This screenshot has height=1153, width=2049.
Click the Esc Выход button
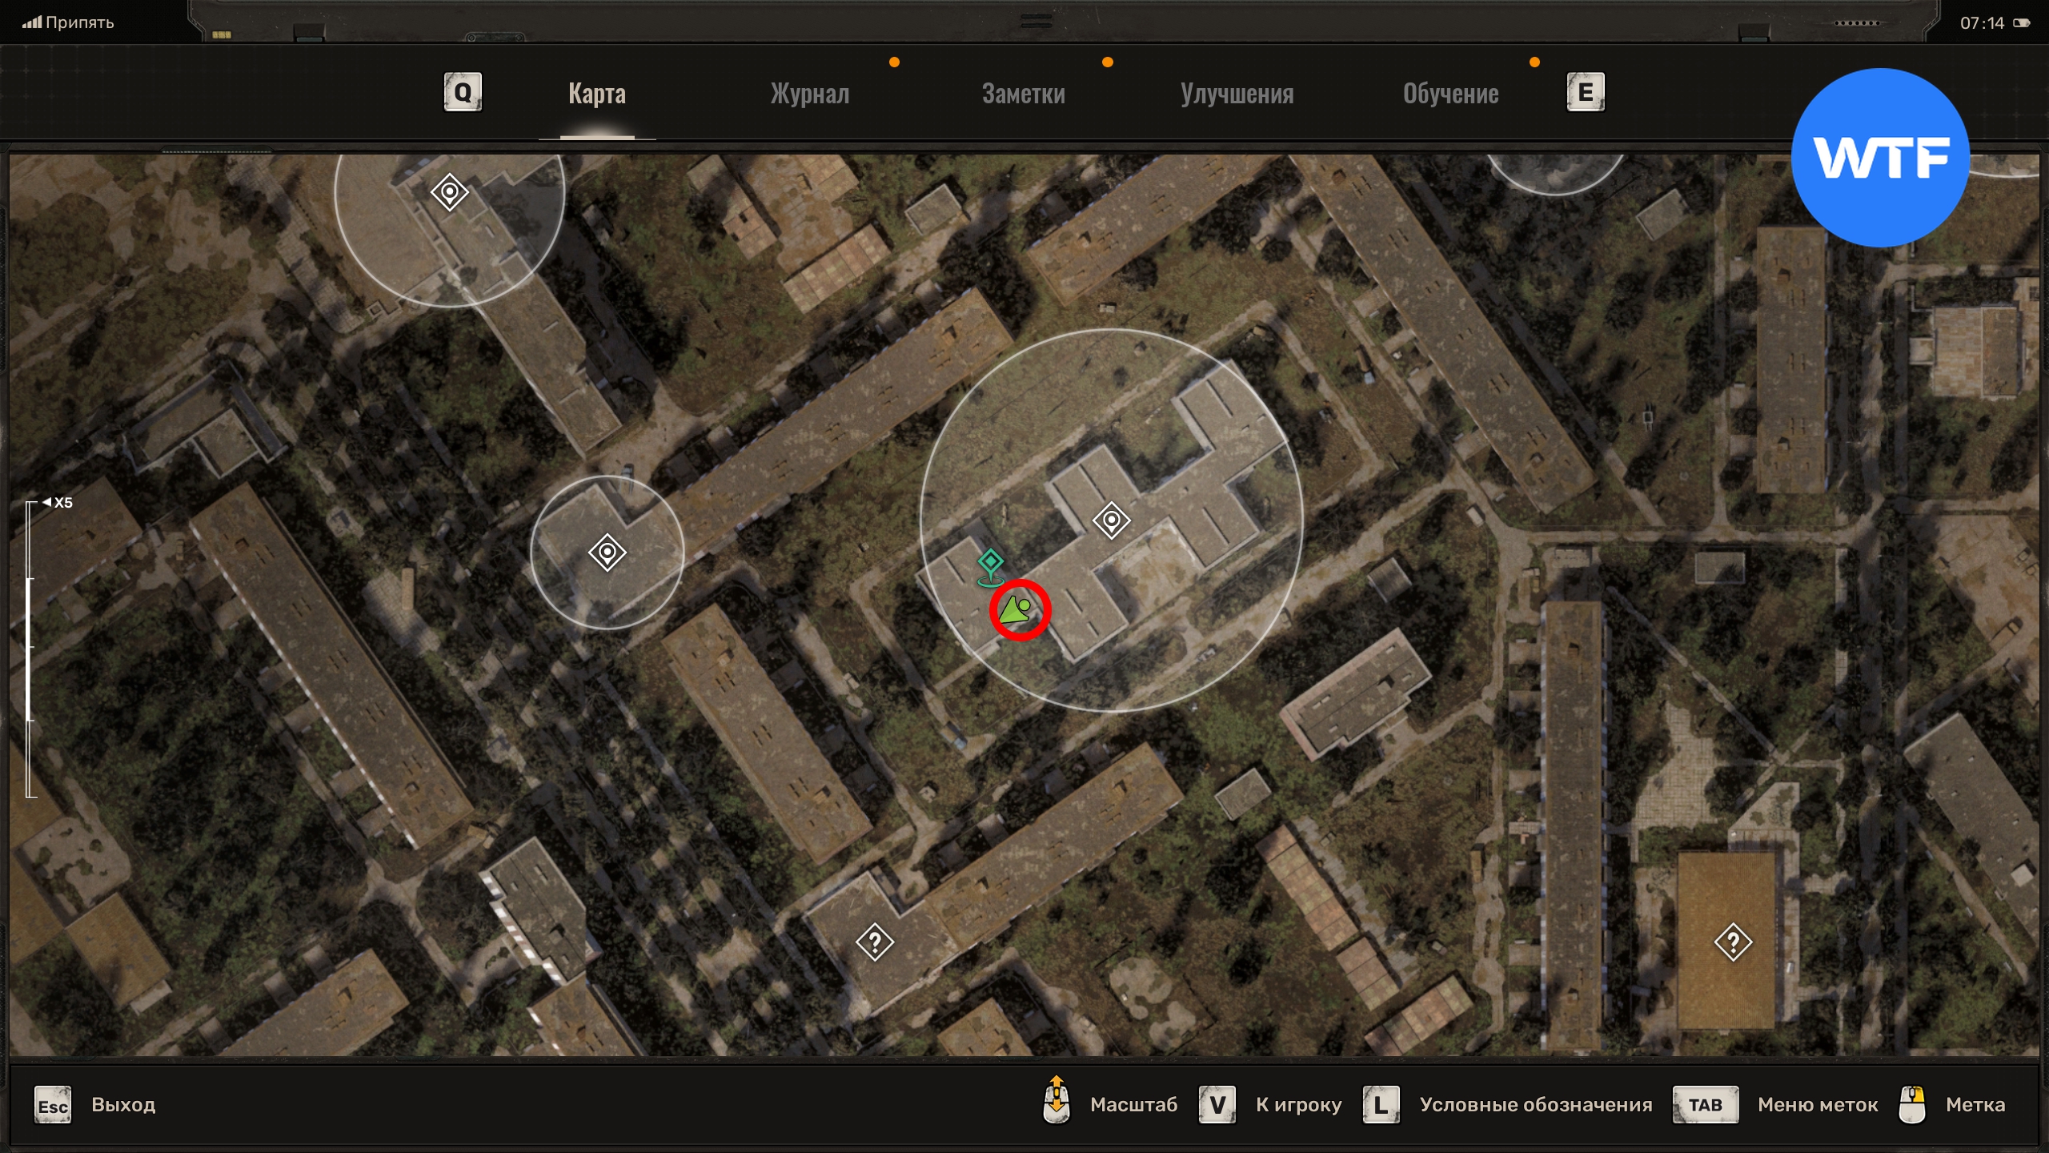tap(53, 1106)
